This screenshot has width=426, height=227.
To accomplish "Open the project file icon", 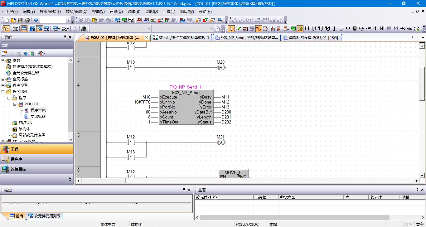I will tap(13, 20).
